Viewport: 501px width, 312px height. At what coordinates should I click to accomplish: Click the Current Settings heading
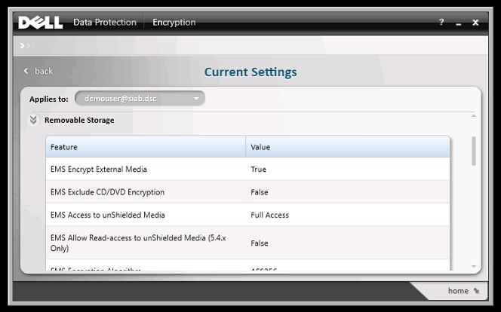coord(250,72)
